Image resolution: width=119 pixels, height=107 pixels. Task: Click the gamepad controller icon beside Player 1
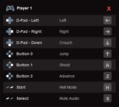[x=10, y=8]
